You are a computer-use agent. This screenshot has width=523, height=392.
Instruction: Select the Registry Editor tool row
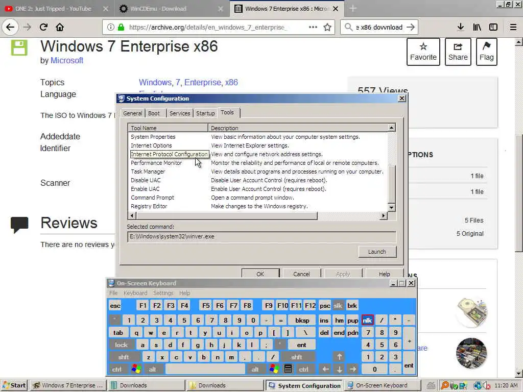258,206
